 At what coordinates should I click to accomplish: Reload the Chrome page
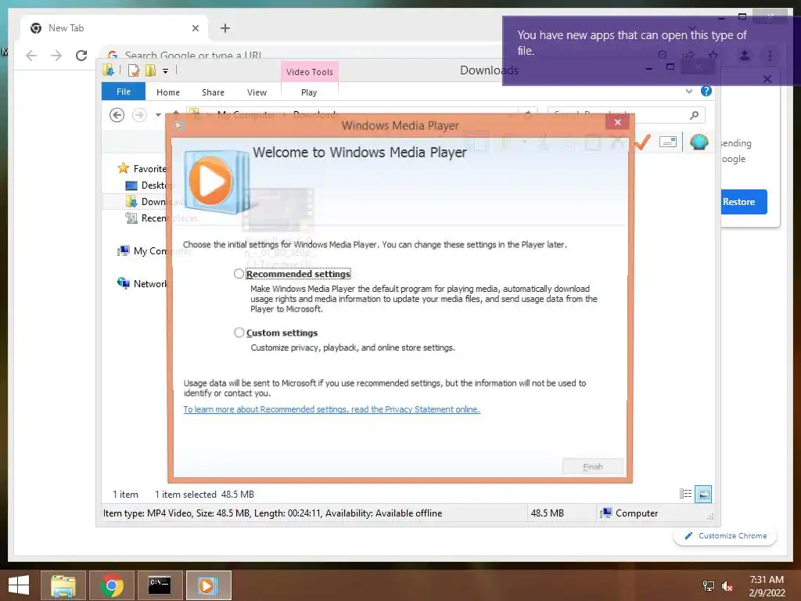81,56
